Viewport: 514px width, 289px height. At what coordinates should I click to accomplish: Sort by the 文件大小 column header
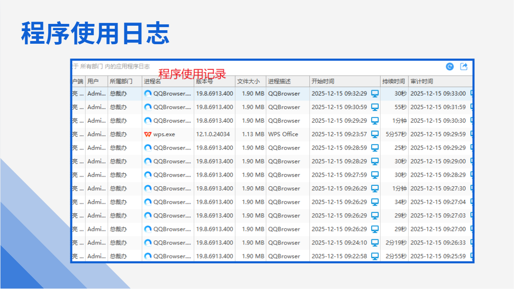coord(250,81)
